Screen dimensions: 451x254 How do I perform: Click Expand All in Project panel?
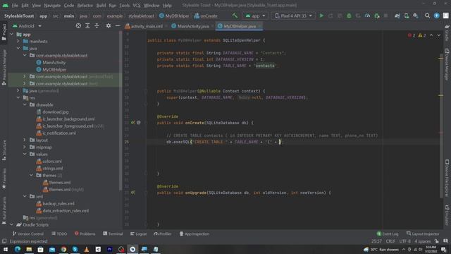pos(87,26)
